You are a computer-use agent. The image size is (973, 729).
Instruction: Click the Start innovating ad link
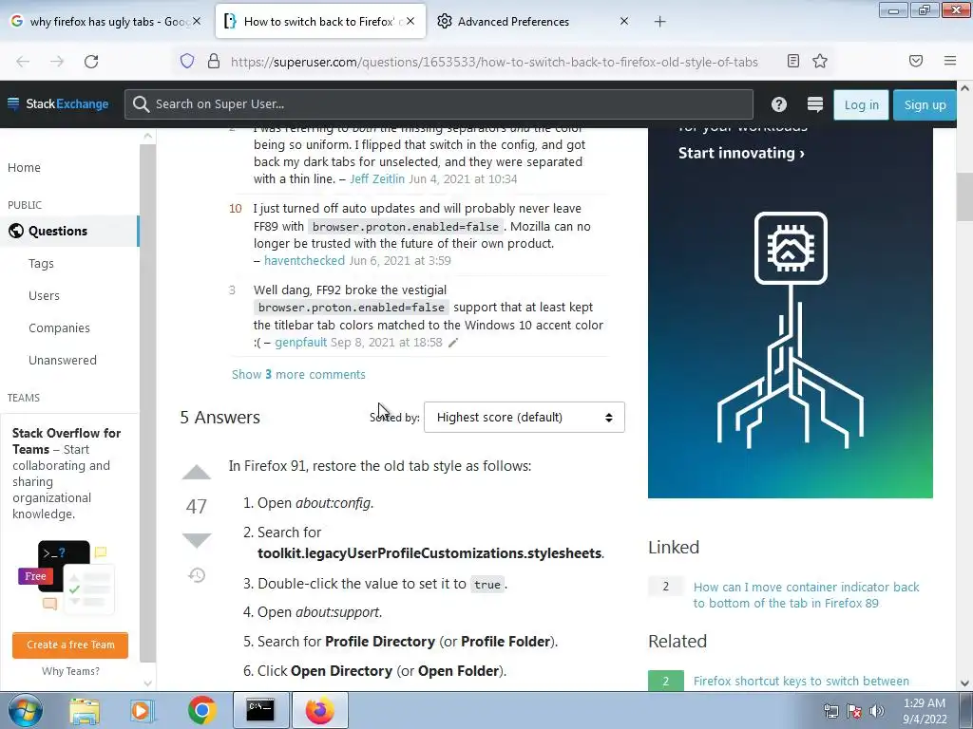(x=741, y=153)
